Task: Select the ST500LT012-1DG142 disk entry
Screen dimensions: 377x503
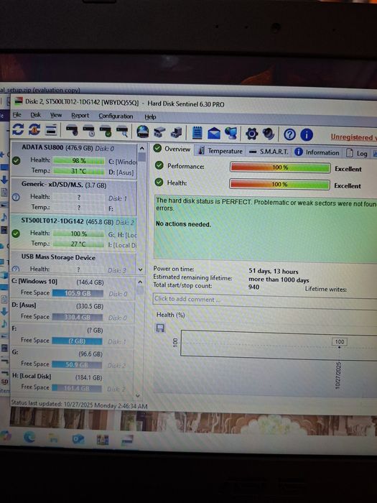Action: (x=74, y=233)
